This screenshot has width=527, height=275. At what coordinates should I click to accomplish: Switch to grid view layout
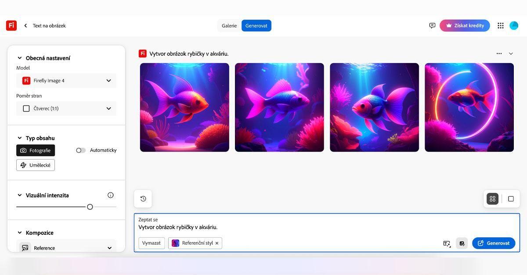(492, 199)
